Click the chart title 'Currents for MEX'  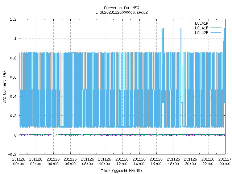click(x=121, y=8)
